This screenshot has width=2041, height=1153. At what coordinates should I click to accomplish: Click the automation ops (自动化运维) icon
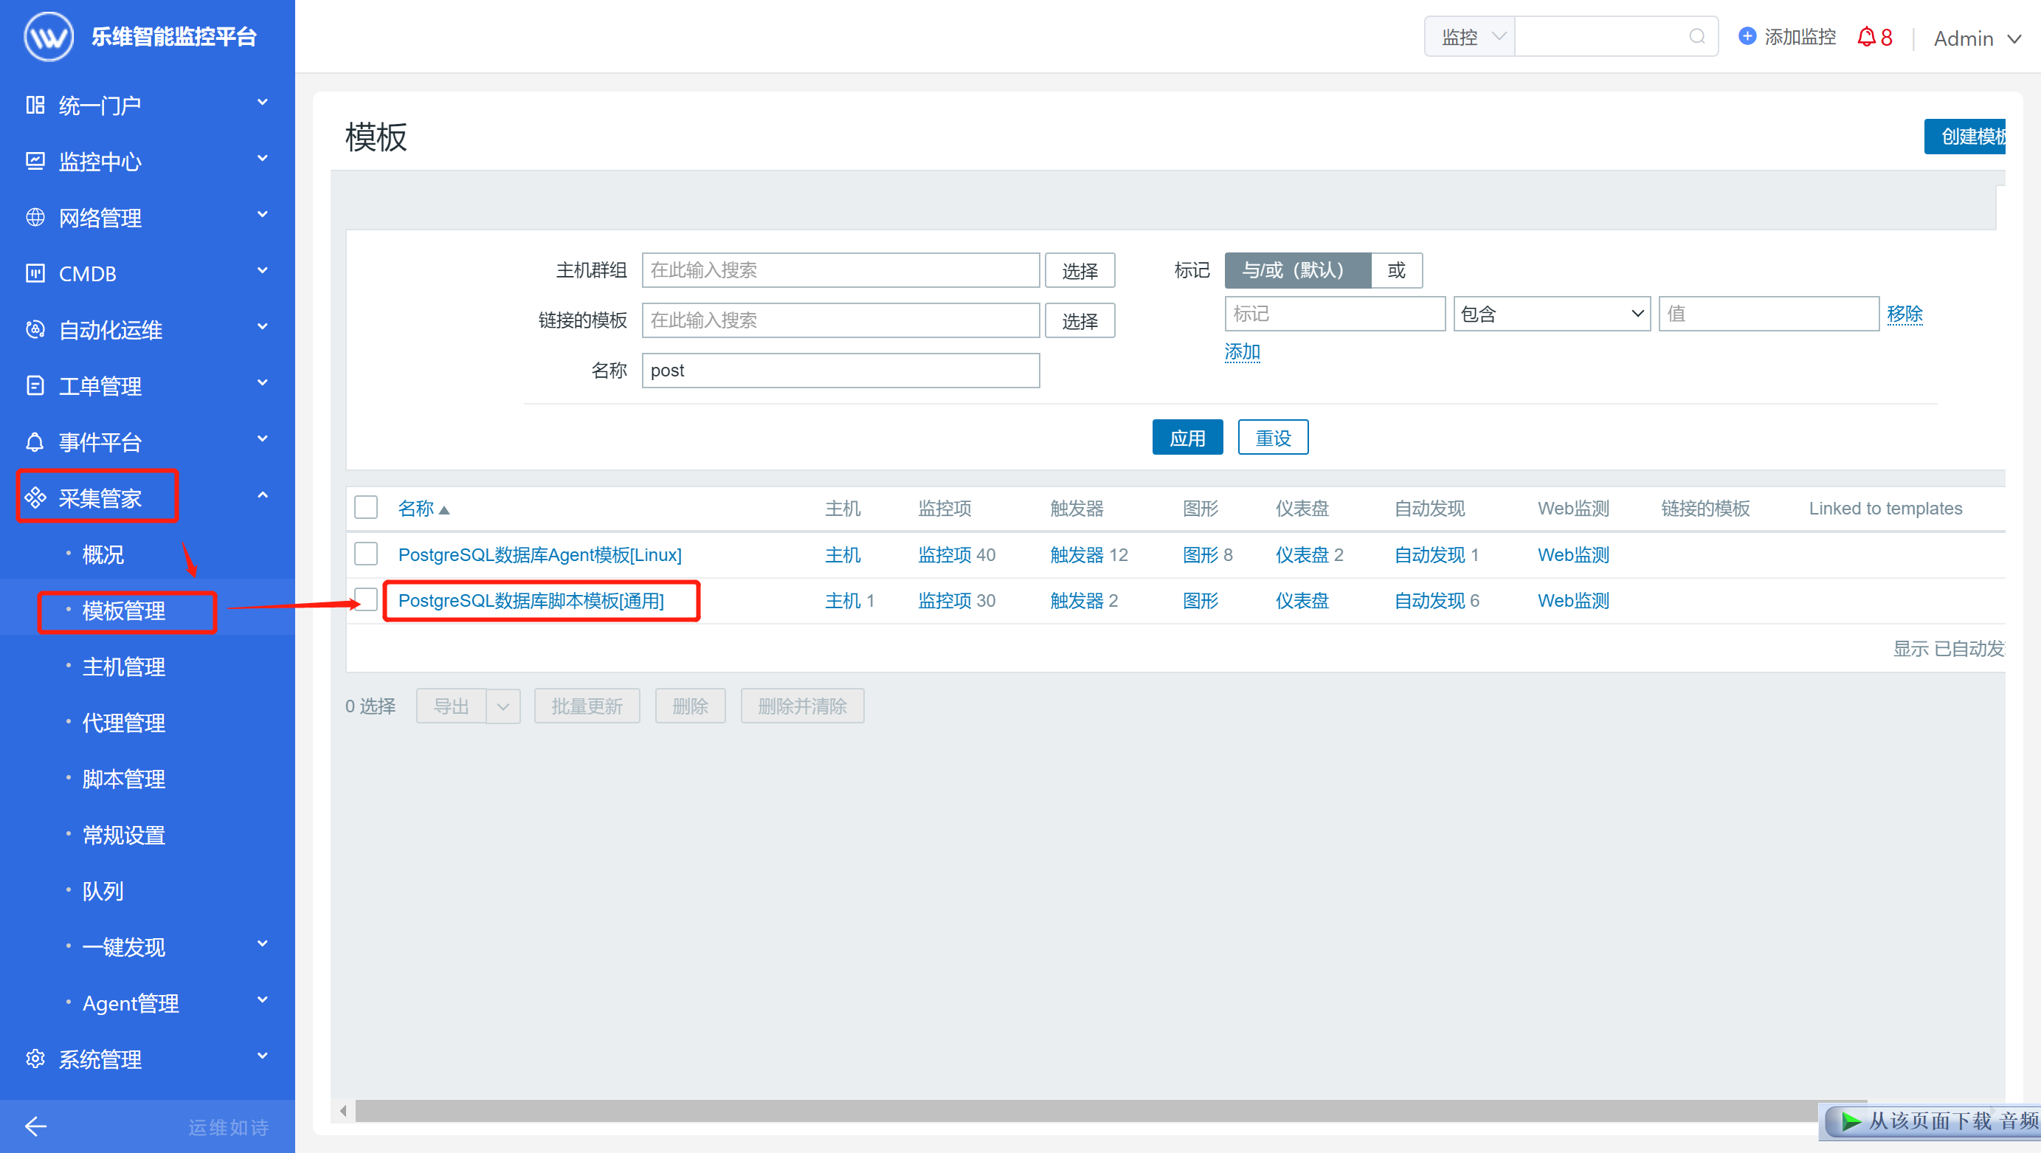pos(35,330)
